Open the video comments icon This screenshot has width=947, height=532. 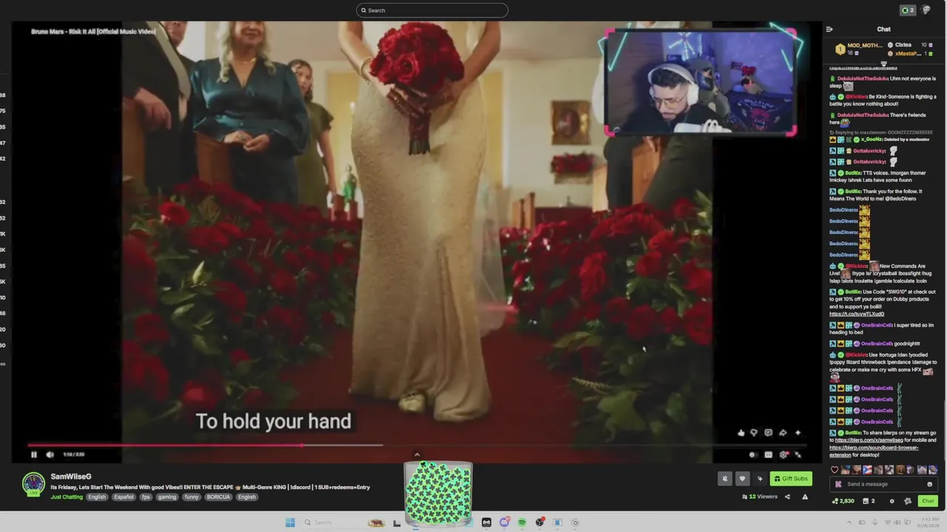[x=768, y=433]
